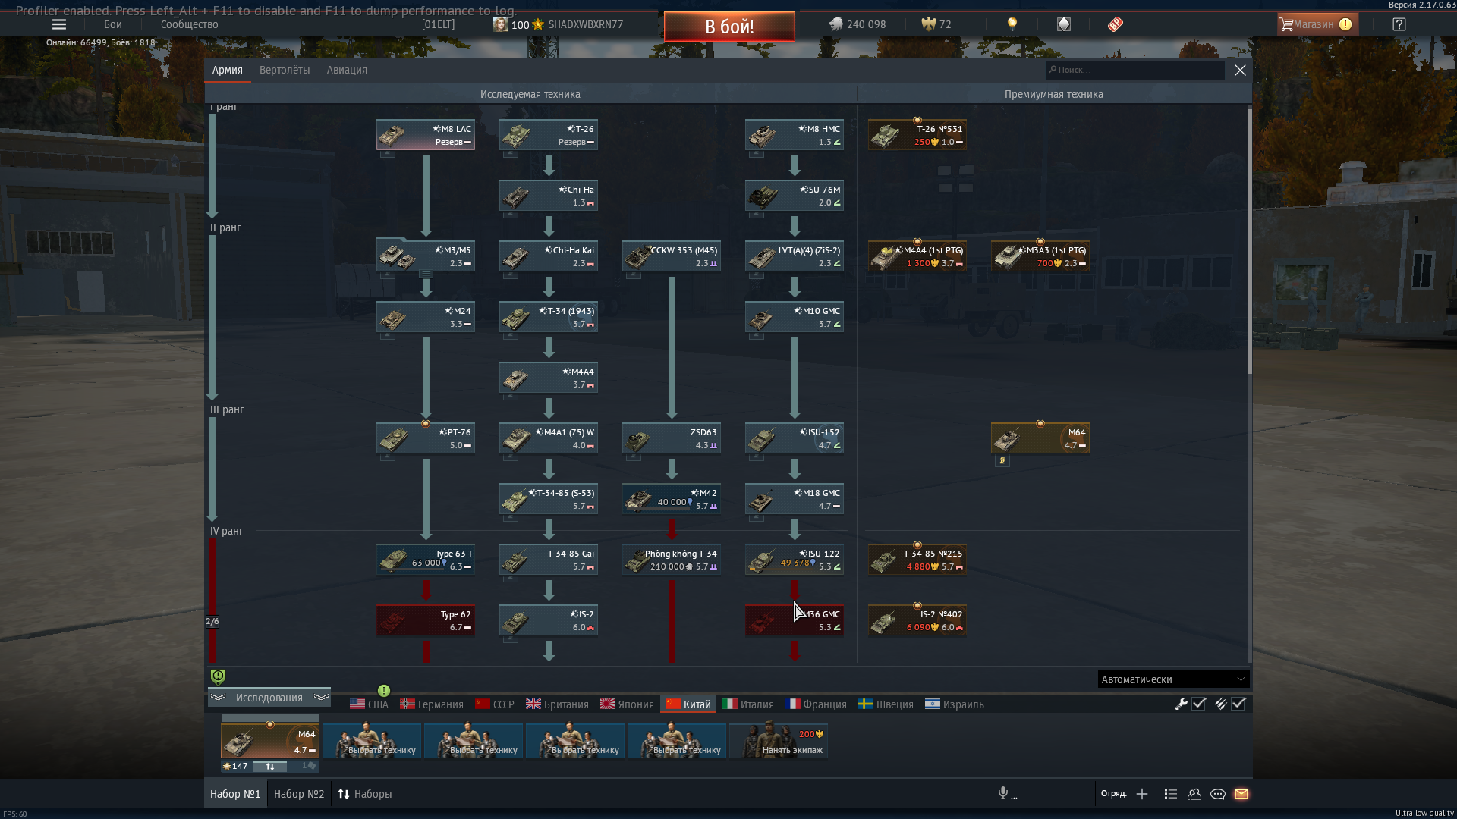This screenshot has height=819, width=1457.
Task: Click the microphone voice chat icon
Action: click(x=1003, y=793)
